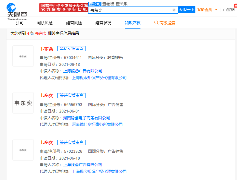237x180 pixels.
Task: Open agent 河南豫佳商标事务所有限公司
Action: (x=97, y=125)
